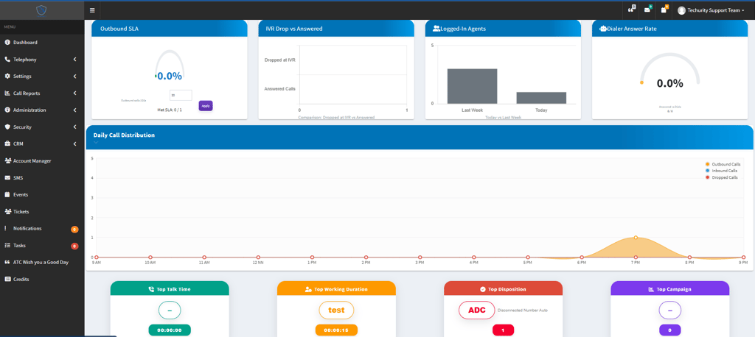The width and height of the screenshot is (755, 337).
Task: Click the 00:00:00 talk time pill
Action: pyautogui.click(x=170, y=330)
